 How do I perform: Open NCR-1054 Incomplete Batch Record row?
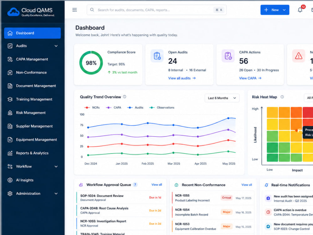(x=213, y=212)
